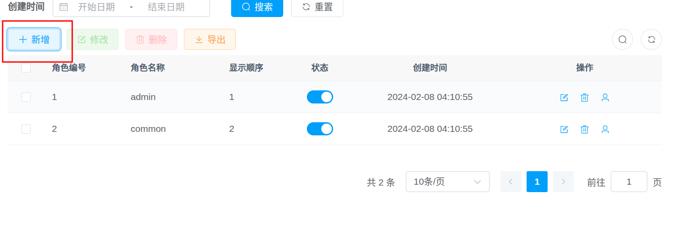The width and height of the screenshot is (675, 248).
Task: Go to next page with right chevron
Action: tap(563, 182)
